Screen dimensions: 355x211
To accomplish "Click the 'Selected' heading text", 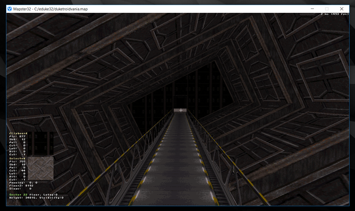I will click(x=17, y=158).
